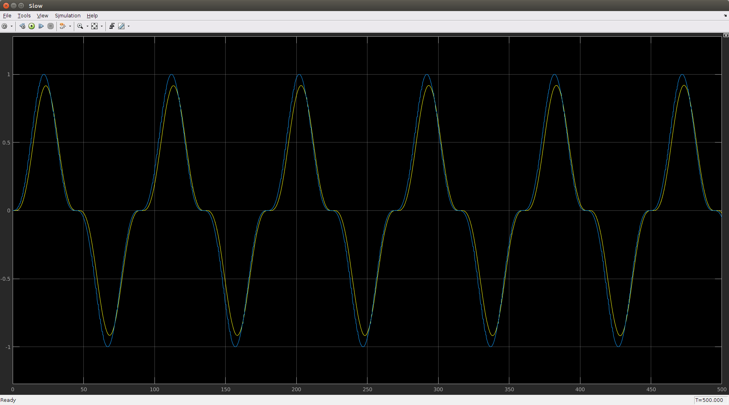729x405 pixels.
Task: Click the x-axis tick label 250
Action: (367, 389)
